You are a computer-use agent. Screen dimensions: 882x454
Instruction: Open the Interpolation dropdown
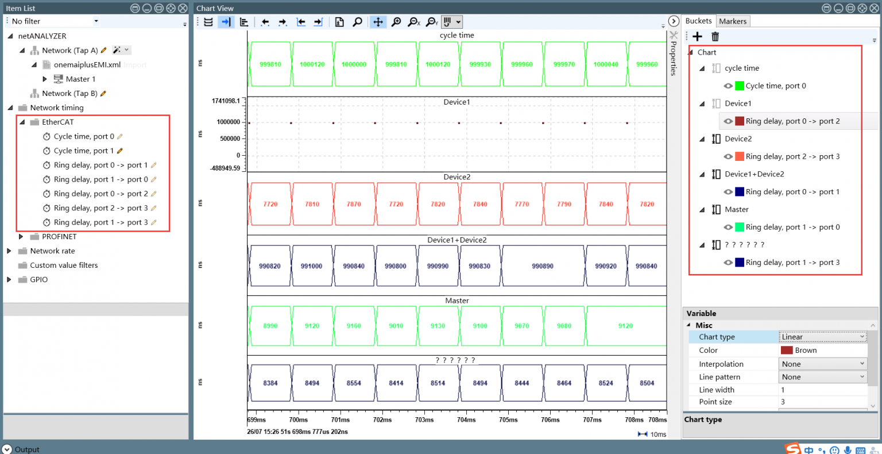(822, 364)
